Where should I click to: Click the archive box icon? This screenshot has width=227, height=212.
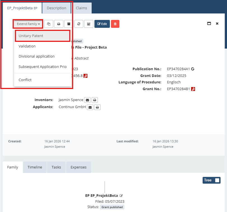point(69,24)
